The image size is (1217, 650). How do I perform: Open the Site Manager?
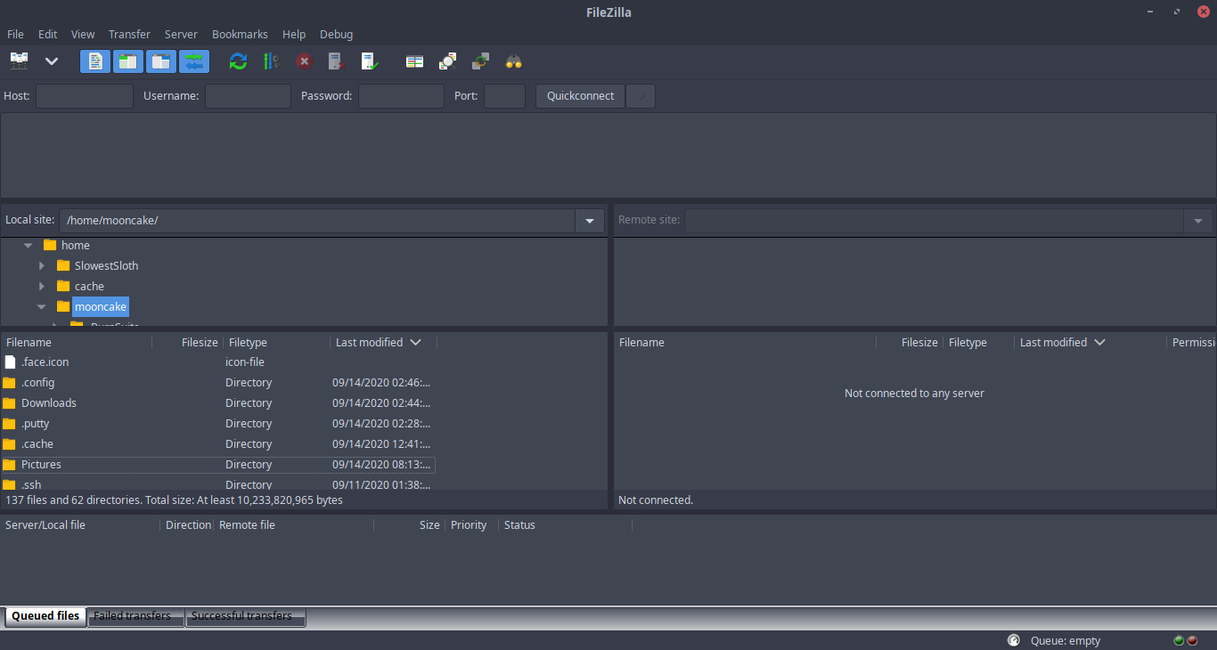(19, 61)
